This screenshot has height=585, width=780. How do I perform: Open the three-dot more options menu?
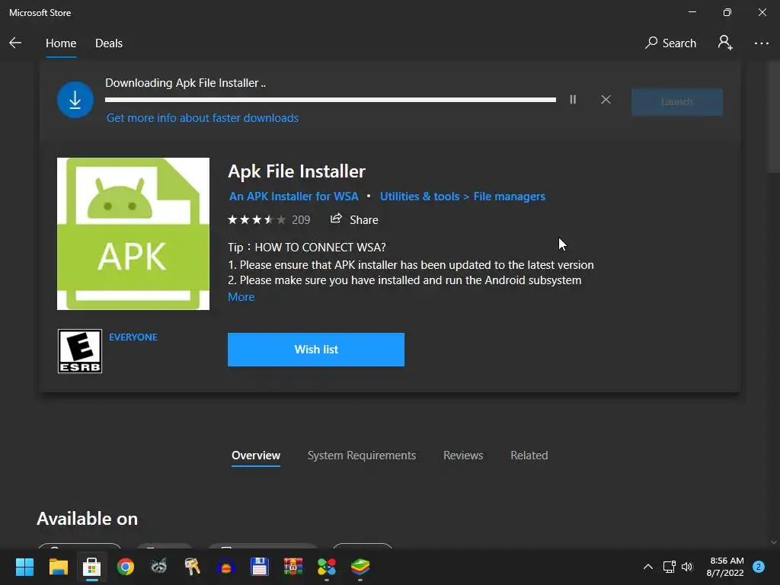(761, 43)
